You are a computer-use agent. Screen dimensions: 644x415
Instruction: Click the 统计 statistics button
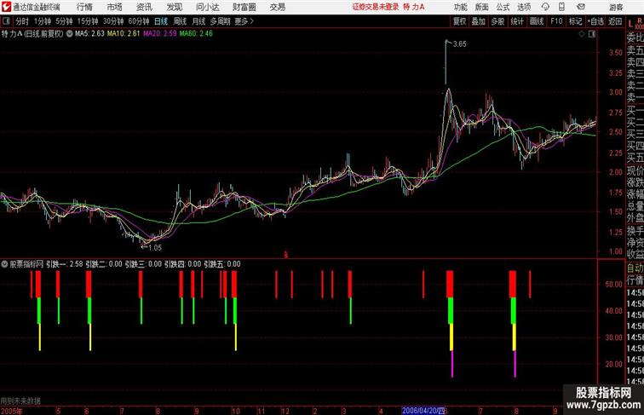(x=517, y=21)
